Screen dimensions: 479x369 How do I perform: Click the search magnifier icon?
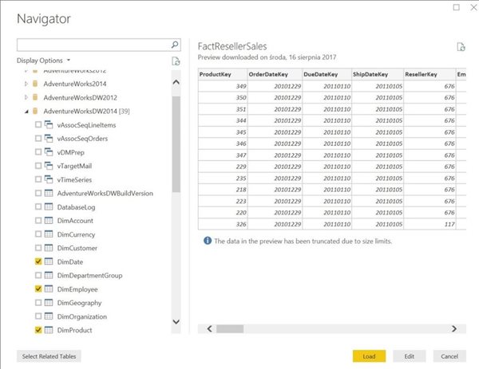pyautogui.click(x=175, y=45)
